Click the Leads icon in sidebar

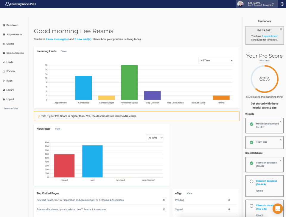coord(4,62)
